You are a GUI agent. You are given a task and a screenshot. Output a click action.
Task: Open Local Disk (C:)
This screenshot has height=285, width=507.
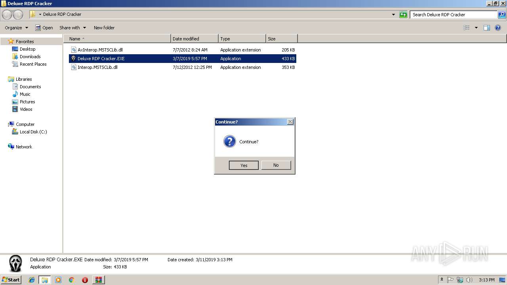tap(33, 132)
